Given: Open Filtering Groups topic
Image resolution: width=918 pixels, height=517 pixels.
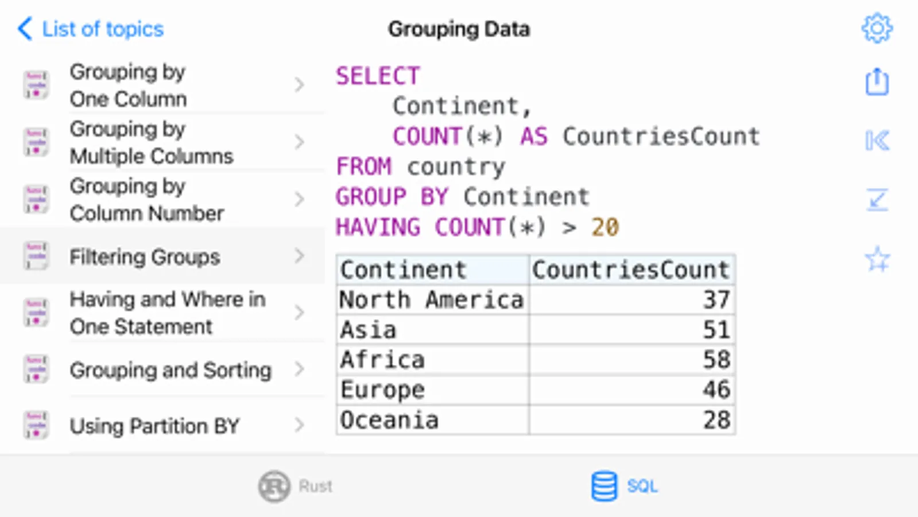Looking at the screenshot, I should pyautogui.click(x=145, y=257).
